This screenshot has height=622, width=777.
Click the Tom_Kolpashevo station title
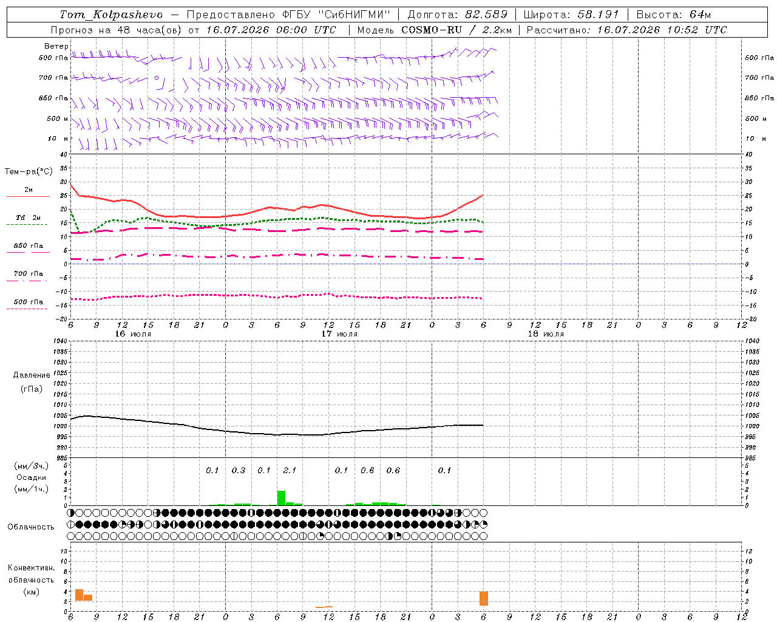(x=111, y=15)
